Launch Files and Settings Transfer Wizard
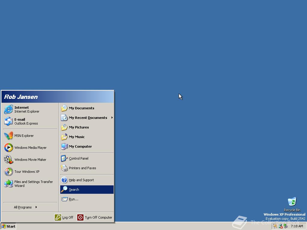 30,184
